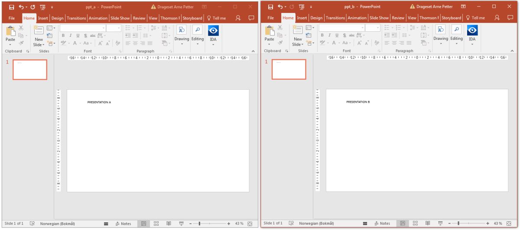Open Insert tab in ppt_a
The image size is (520, 230).
43,18
